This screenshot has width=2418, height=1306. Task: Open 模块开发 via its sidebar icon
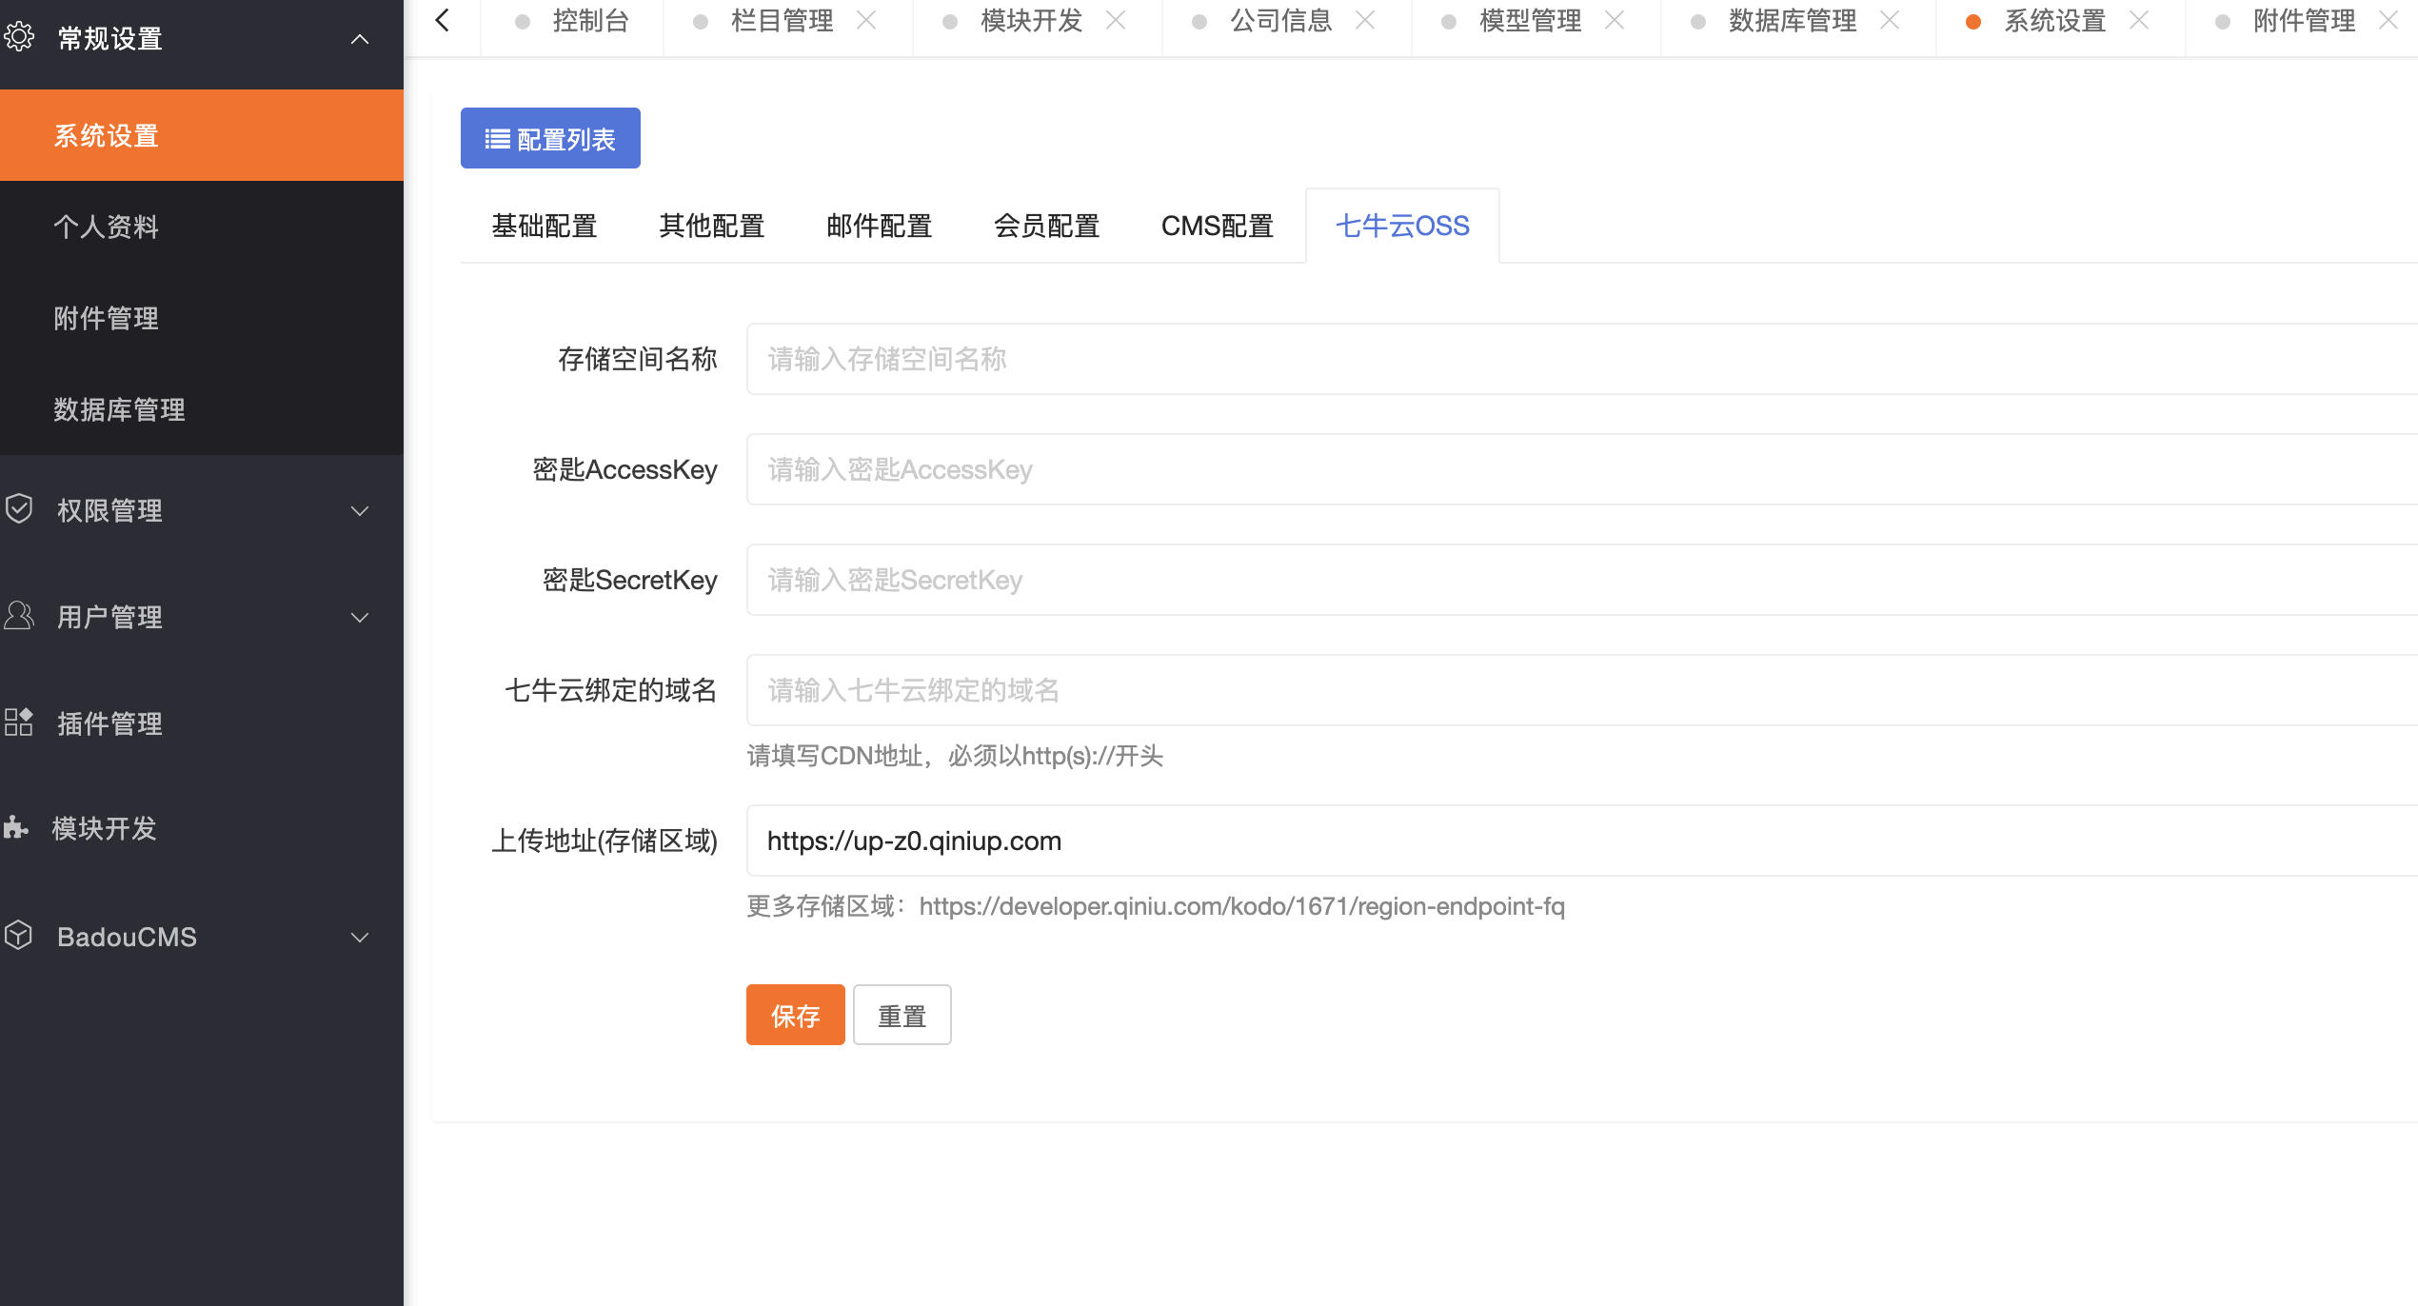[20, 828]
